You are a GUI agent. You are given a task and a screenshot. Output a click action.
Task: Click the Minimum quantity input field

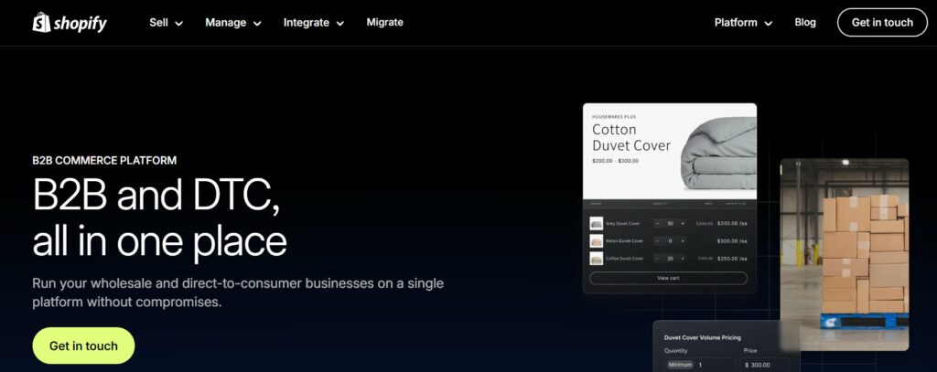[x=700, y=365]
